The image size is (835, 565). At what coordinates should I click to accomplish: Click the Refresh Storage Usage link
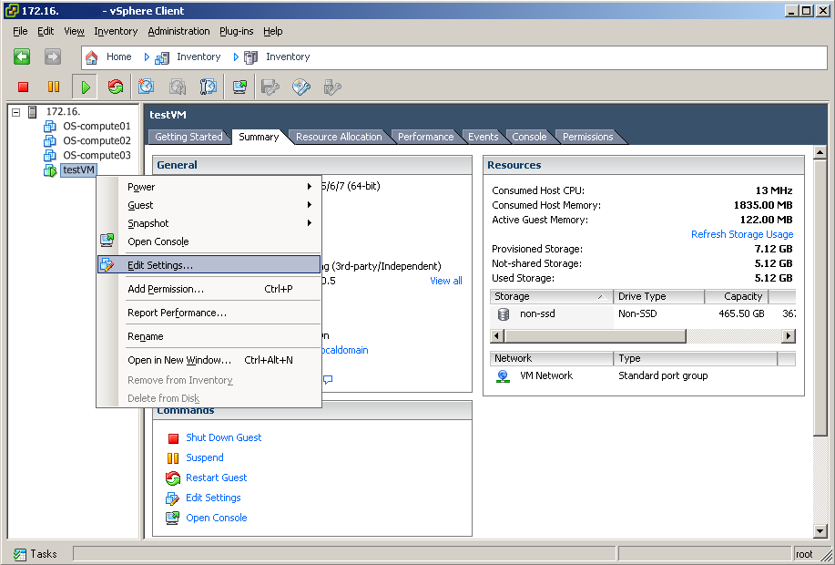click(x=742, y=234)
